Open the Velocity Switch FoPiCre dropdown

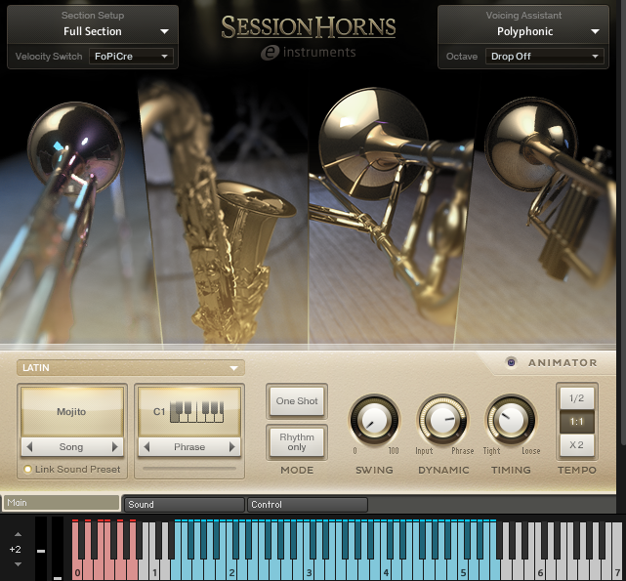131,57
